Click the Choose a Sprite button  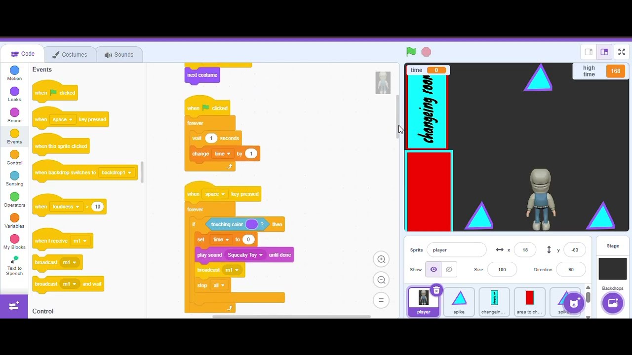[574, 303]
